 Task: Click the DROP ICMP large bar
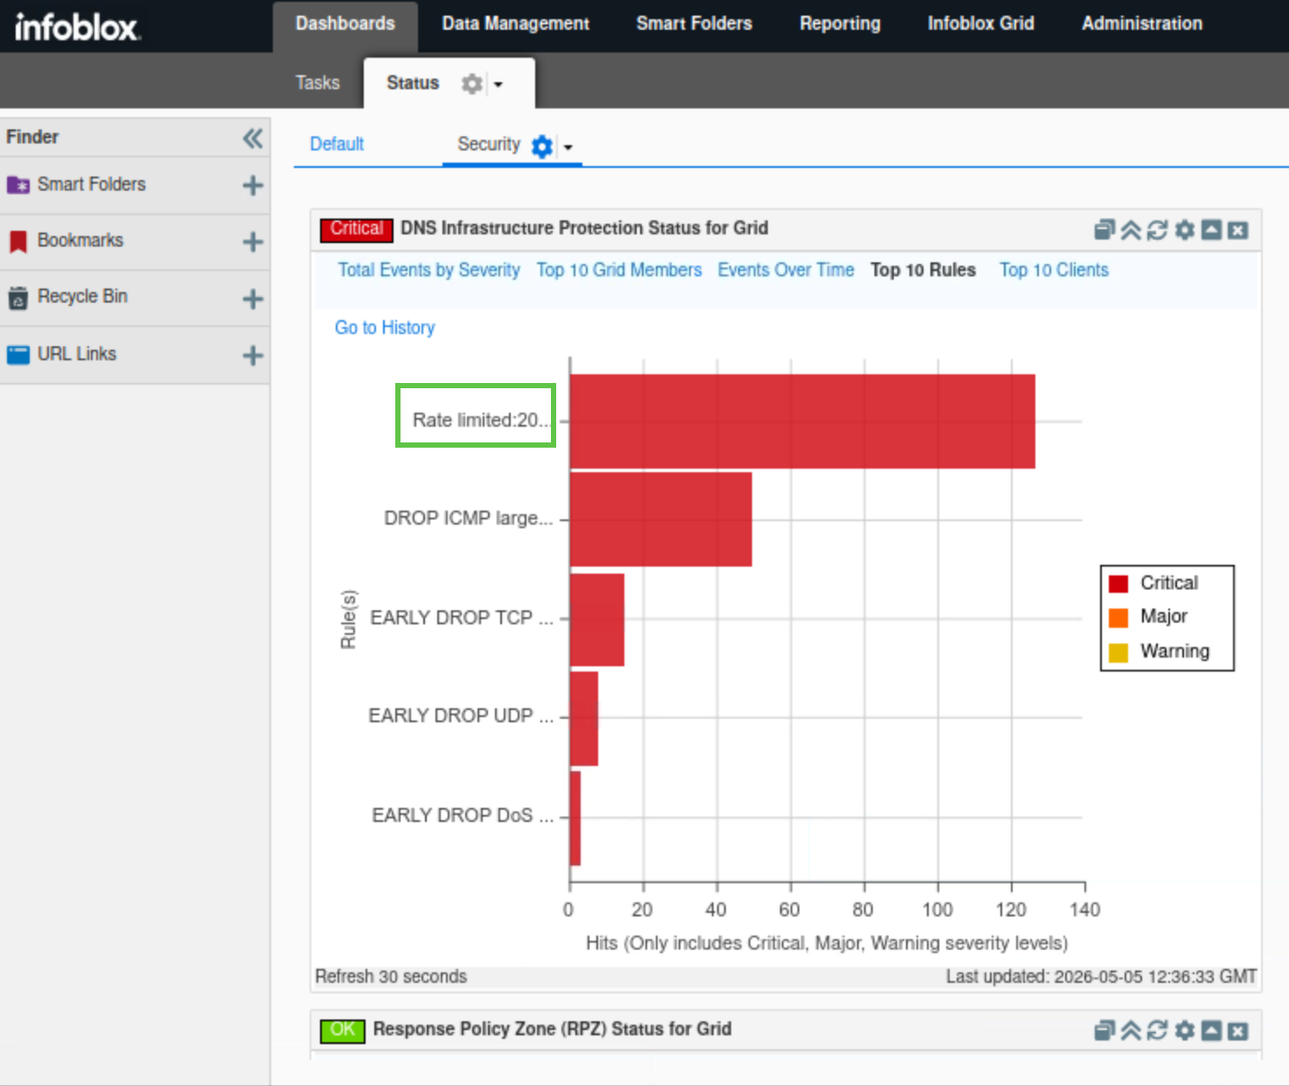pos(661,519)
